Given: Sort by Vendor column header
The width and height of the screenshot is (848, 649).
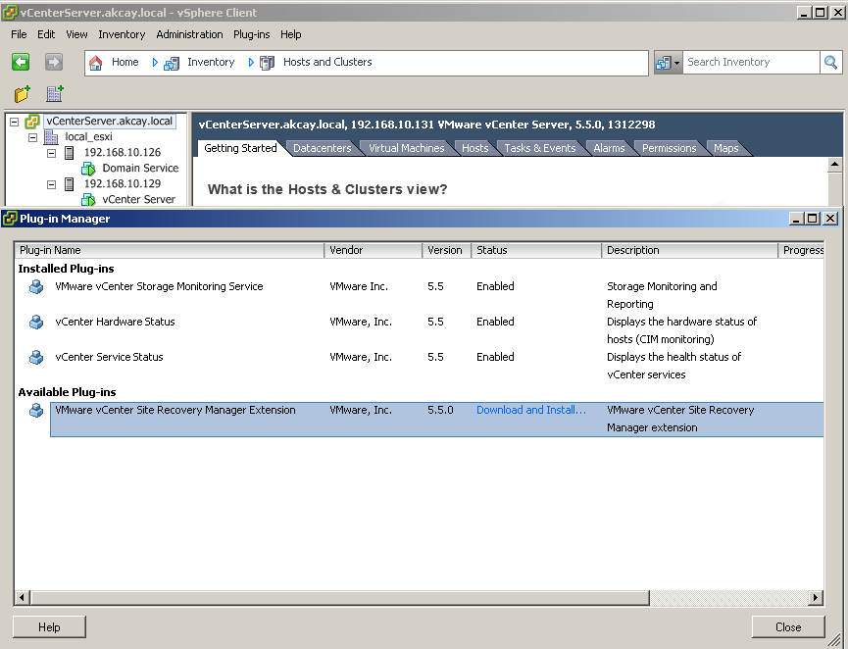Looking at the screenshot, I should (x=374, y=250).
